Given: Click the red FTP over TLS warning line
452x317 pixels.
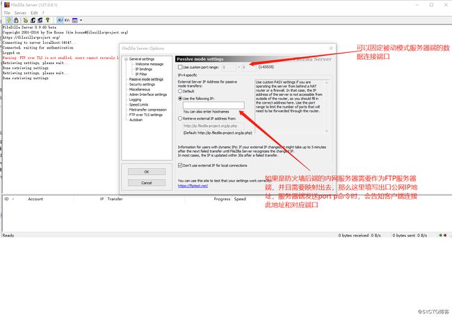Looking at the screenshot, I should click(60, 58).
